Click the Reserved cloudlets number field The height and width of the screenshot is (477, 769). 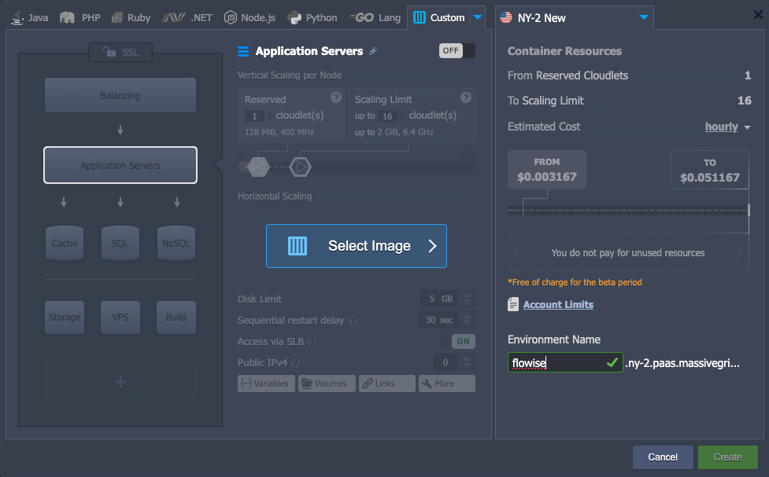coord(254,116)
